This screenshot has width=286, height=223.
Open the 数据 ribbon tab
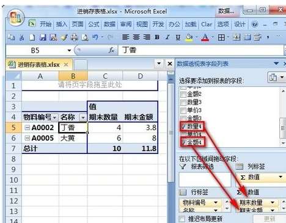(109, 24)
